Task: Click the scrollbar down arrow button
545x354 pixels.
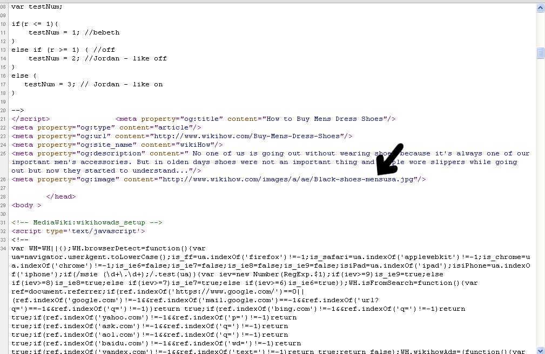Action: [x=540, y=350]
